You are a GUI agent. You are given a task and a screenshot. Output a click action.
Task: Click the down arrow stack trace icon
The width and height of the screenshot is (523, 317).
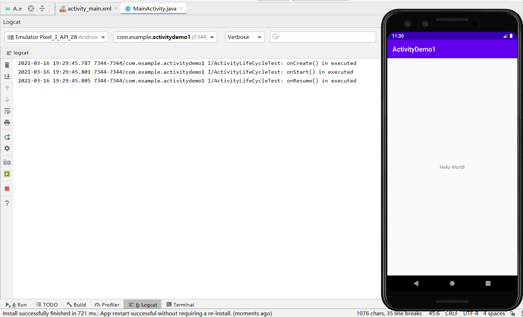tap(7, 100)
